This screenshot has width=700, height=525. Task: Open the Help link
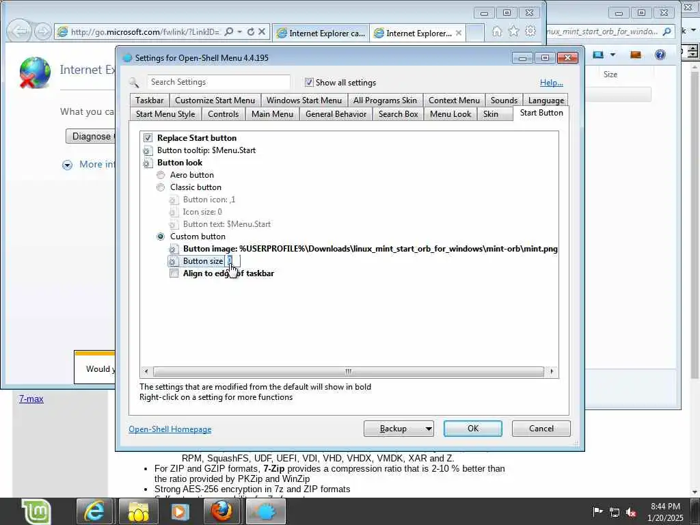[552, 83]
